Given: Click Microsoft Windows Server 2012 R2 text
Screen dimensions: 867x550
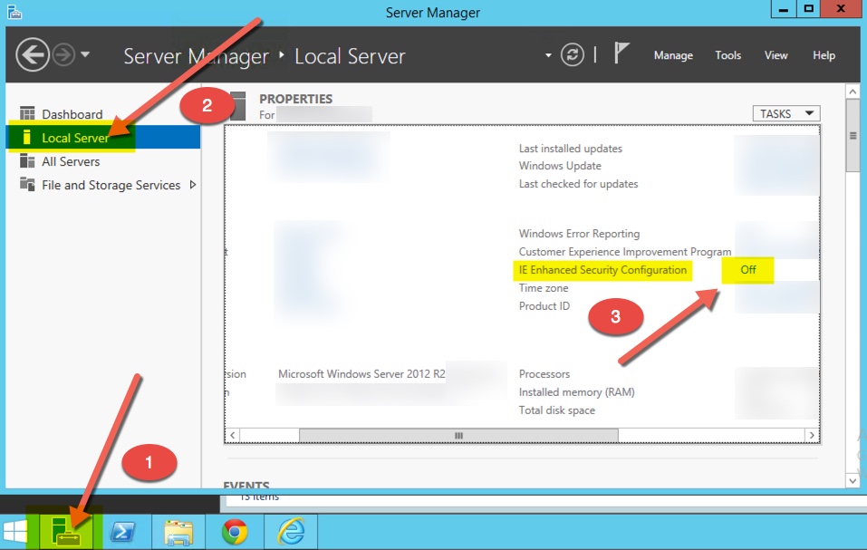Looking at the screenshot, I should point(361,374).
